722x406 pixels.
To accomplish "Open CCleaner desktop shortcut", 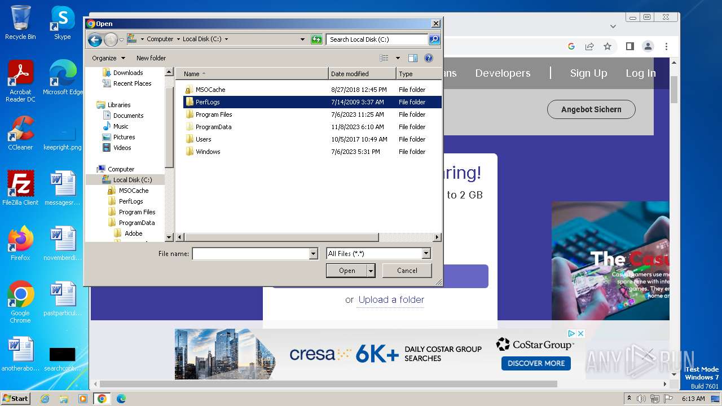I will click(20, 133).
